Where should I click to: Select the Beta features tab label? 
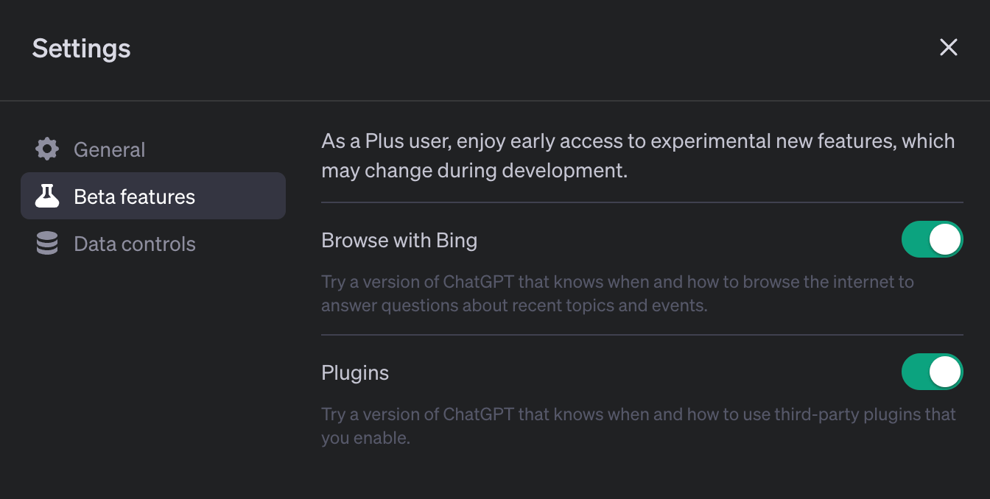point(134,197)
